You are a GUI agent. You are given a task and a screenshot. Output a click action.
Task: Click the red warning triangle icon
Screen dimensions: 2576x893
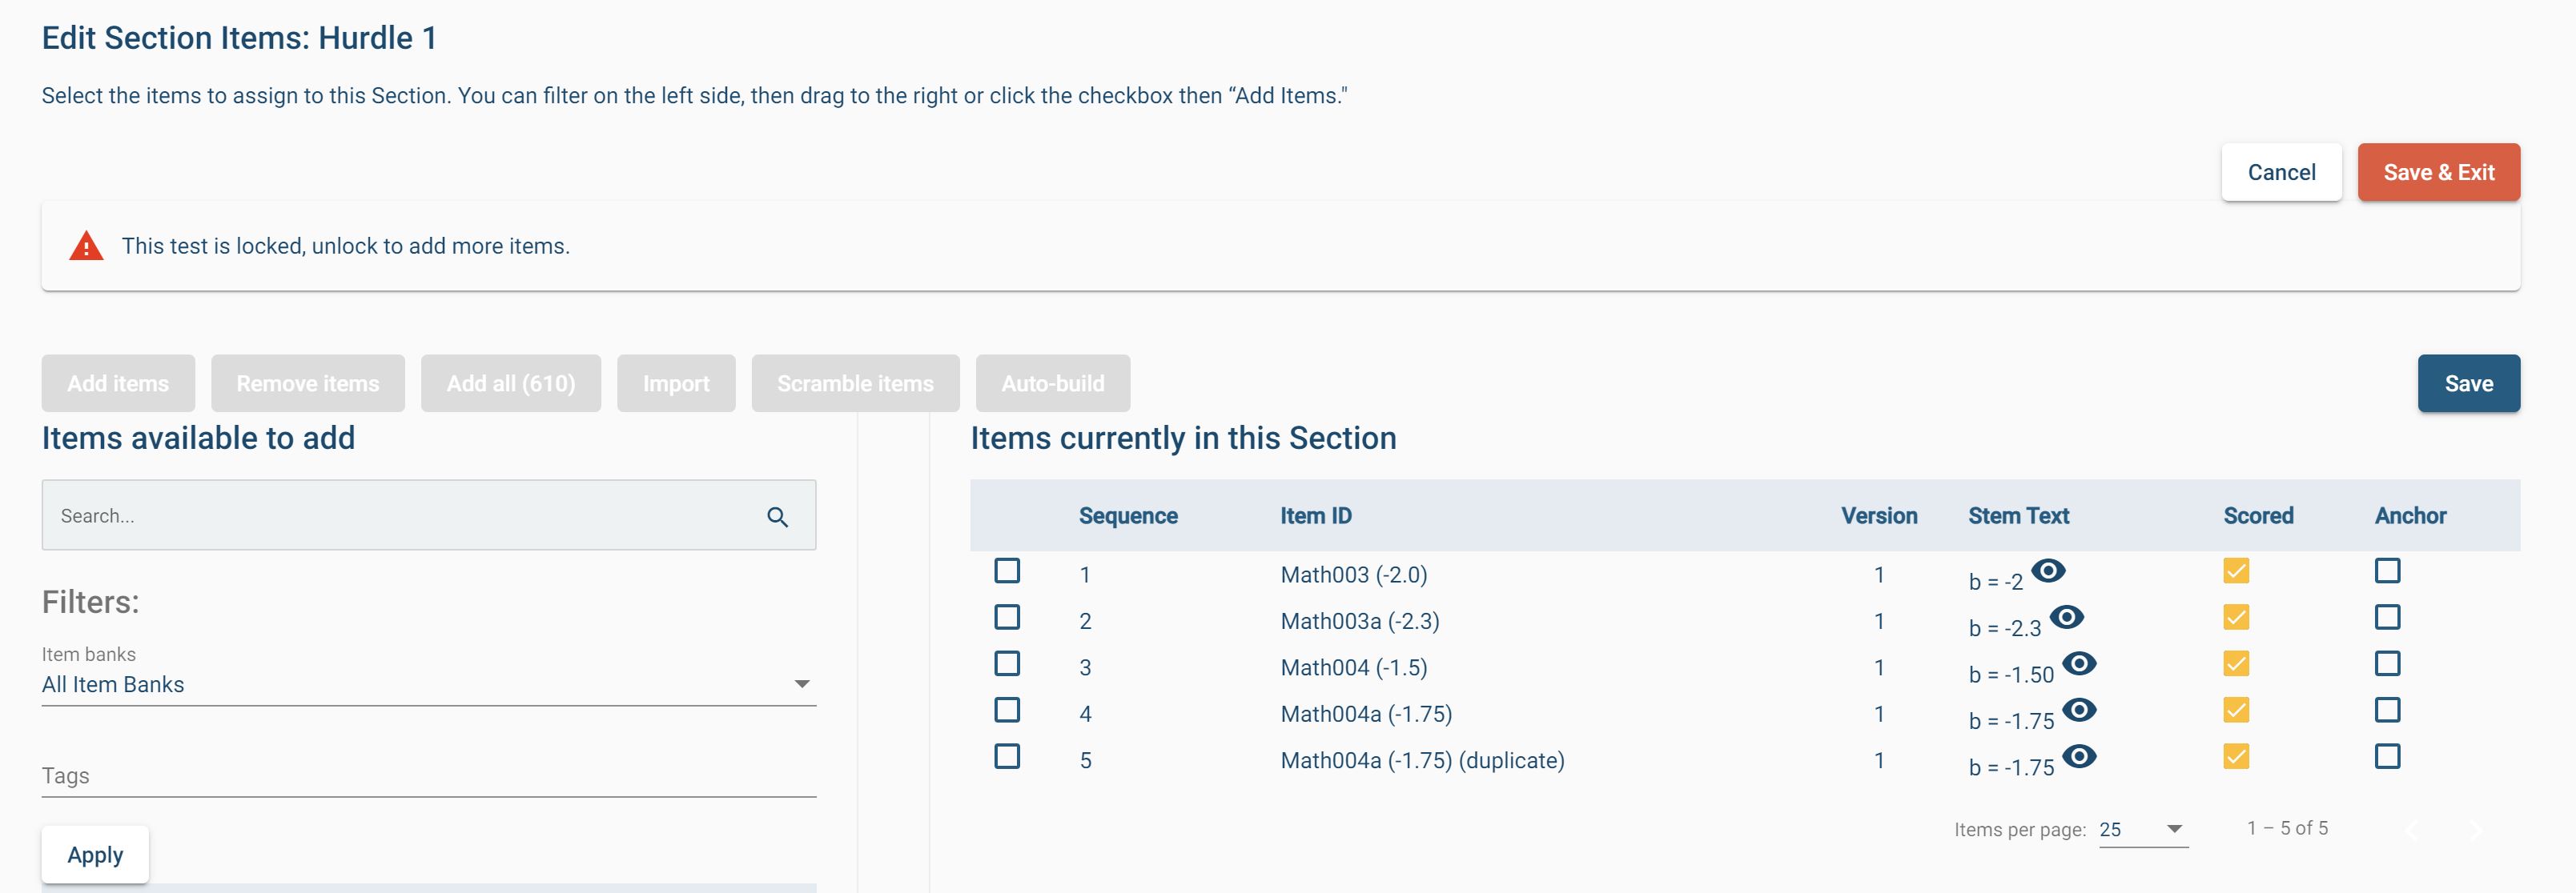86,245
